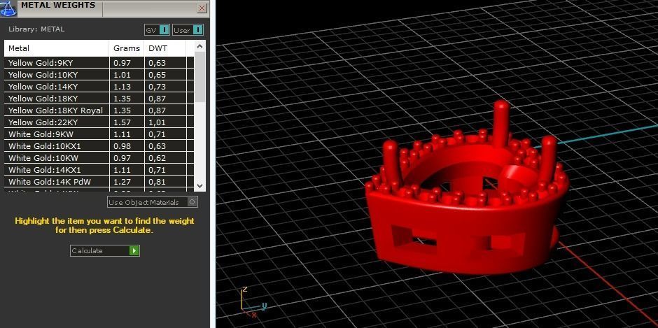Screen dimensions: 658x328
Task: Toggle Use Object Materials option
Action: (153, 202)
